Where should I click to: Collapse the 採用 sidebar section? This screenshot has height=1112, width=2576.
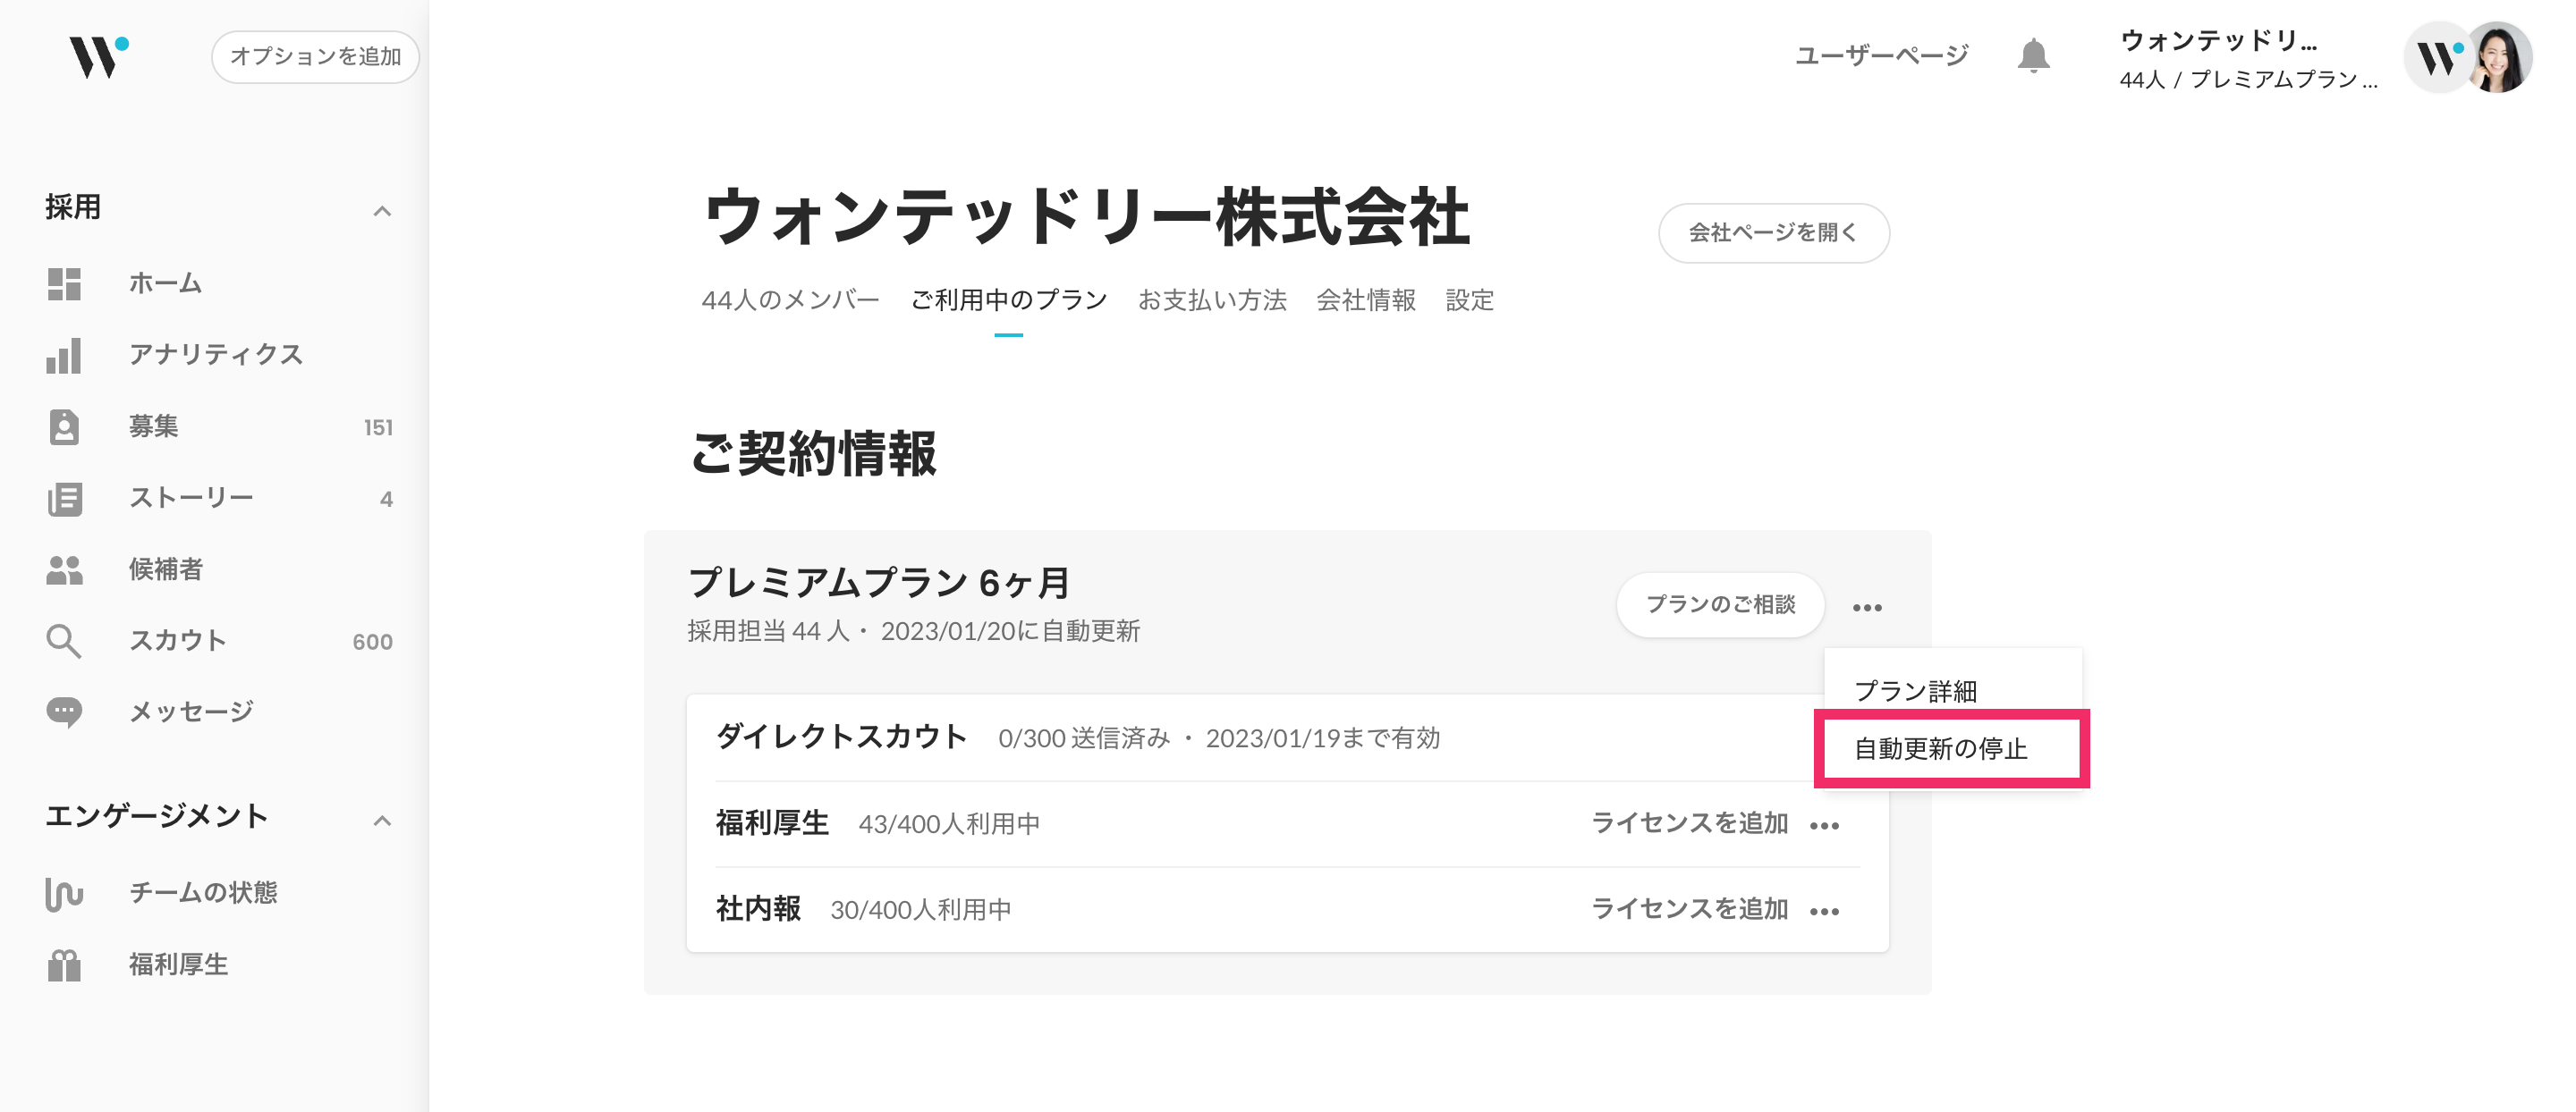click(382, 211)
